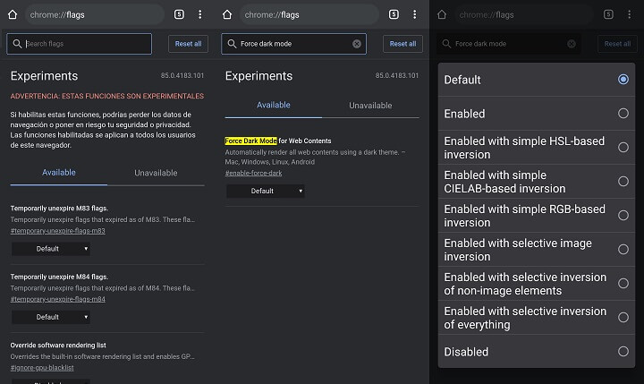Click the dimmed Reset all in the right panel
Viewport: 644px width, 384px height.
click(x=617, y=44)
